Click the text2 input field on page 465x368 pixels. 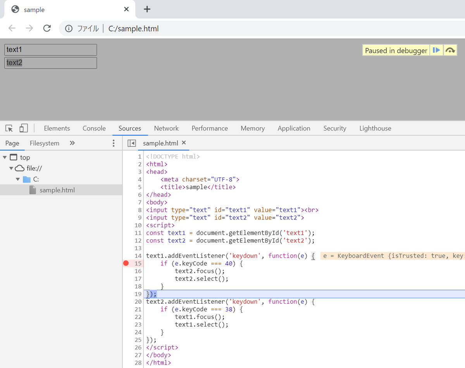tap(50, 63)
